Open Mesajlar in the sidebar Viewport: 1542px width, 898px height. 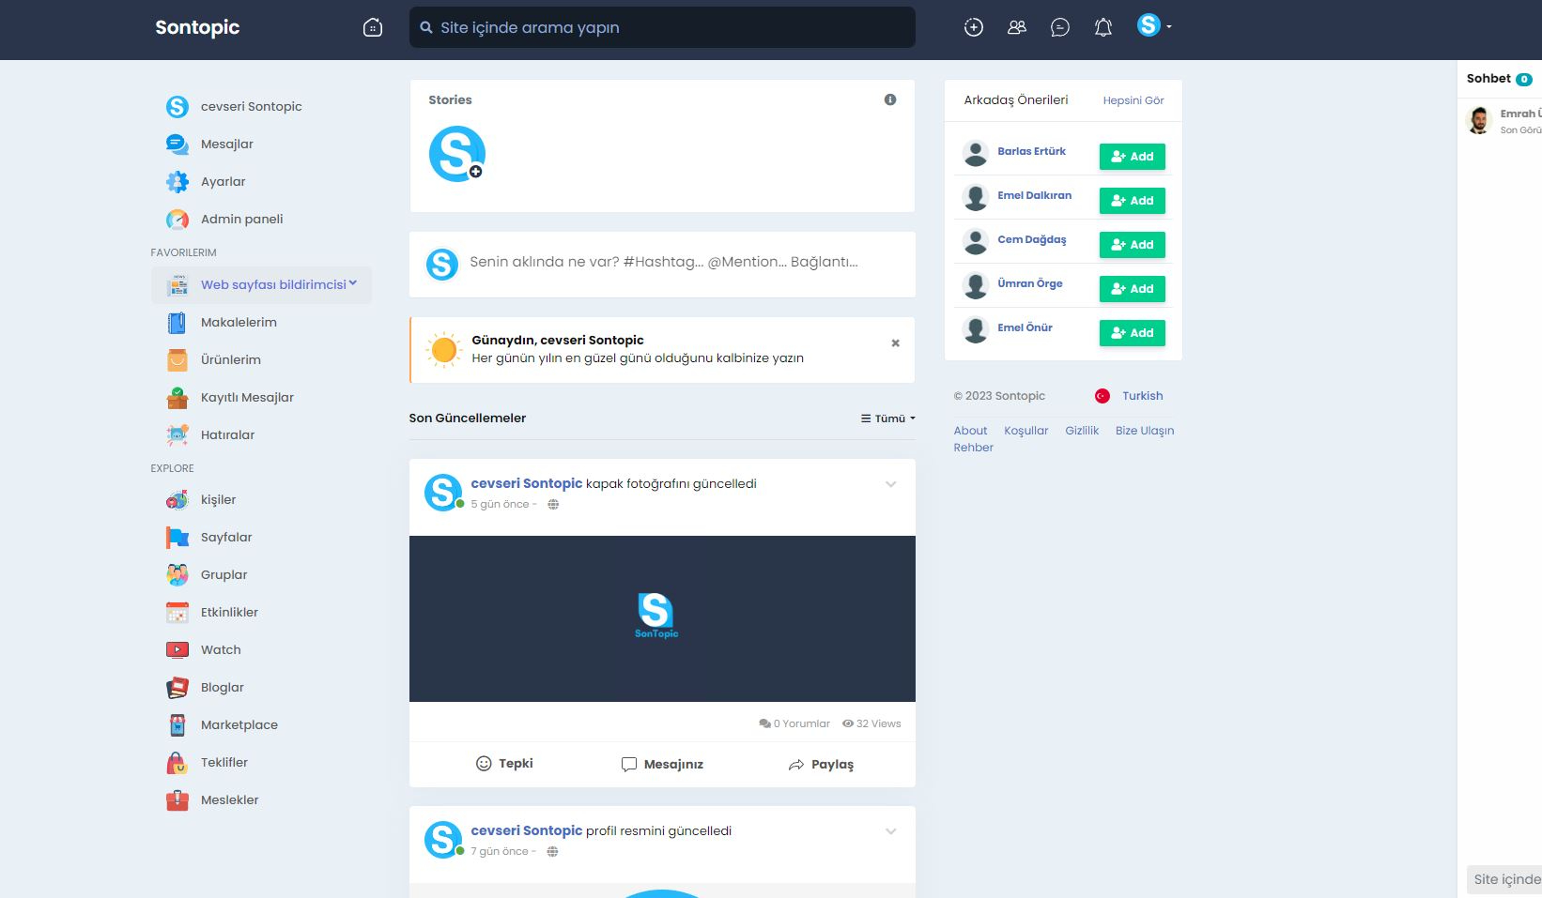(227, 144)
